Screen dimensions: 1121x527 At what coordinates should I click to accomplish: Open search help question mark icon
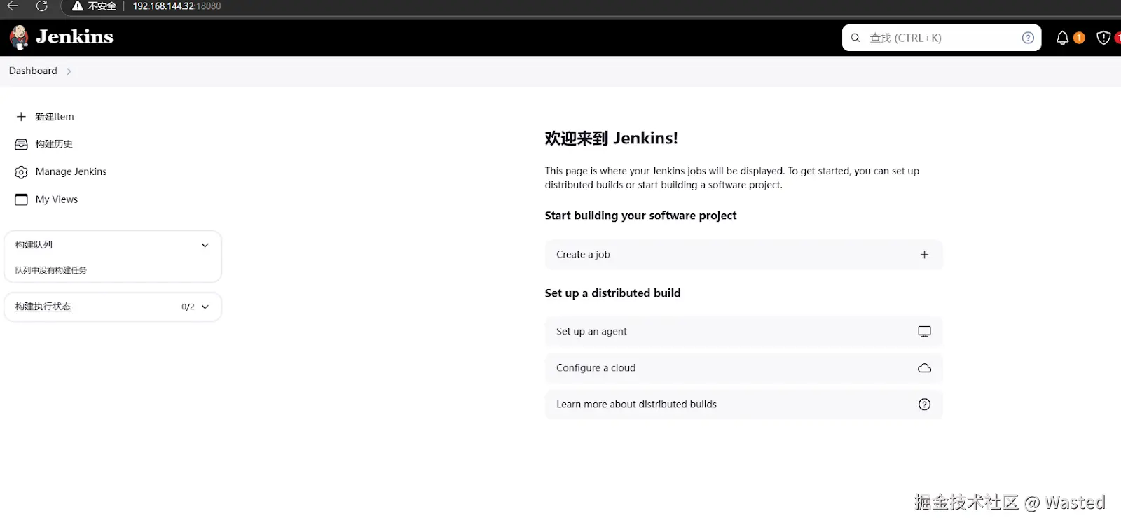click(1028, 38)
